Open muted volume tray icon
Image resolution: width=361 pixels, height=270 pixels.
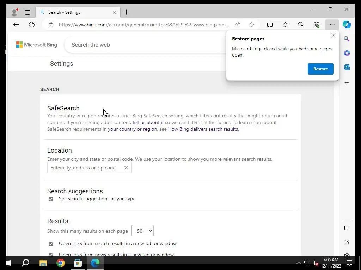click(x=315, y=263)
